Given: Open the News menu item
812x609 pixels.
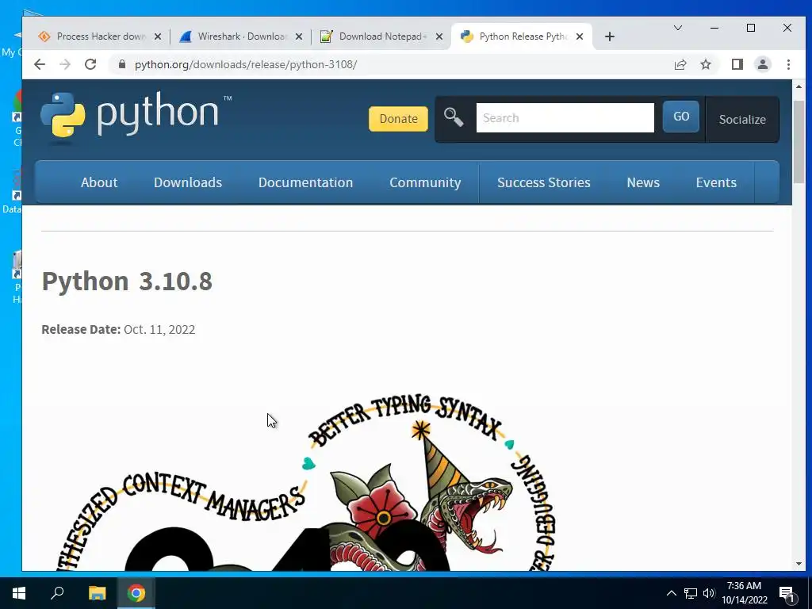Looking at the screenshot, I should [x=643, y=182].
